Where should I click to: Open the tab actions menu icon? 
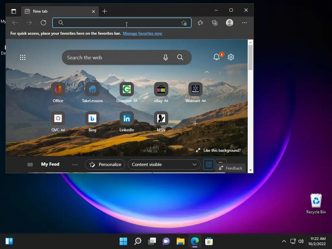tap(14, 11)
